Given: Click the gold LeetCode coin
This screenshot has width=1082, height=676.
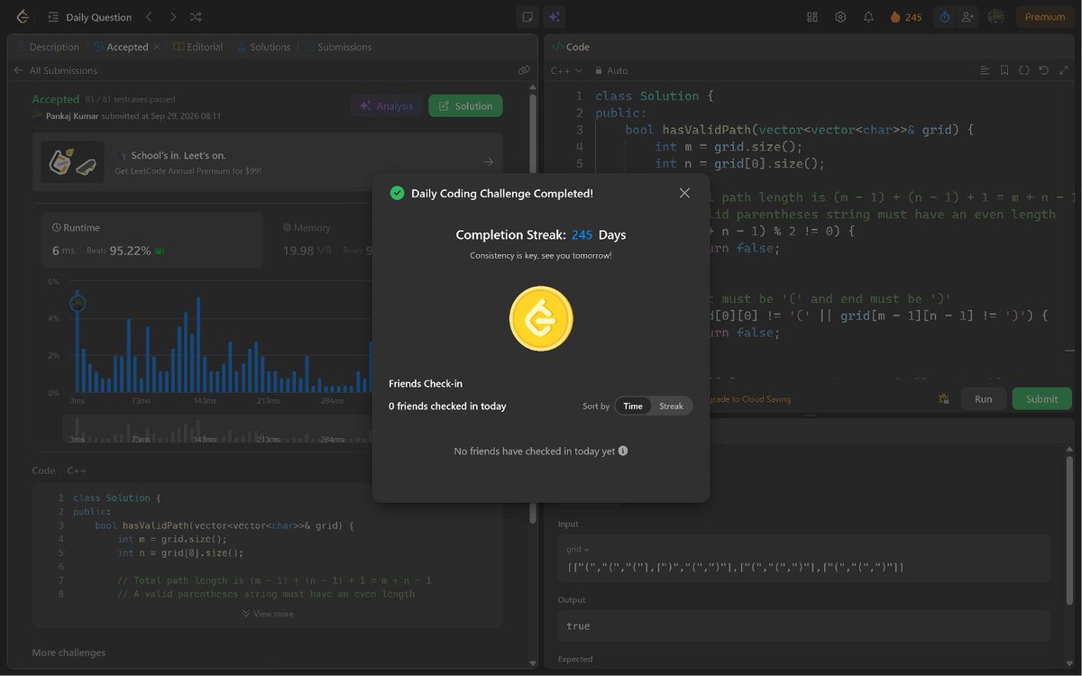Looking at the screenshot, I should 541,318.
